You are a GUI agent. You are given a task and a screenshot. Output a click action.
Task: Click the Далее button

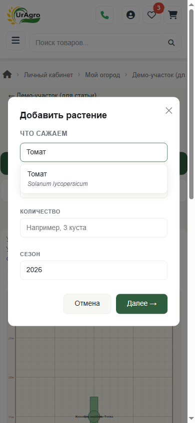(141, 304)
